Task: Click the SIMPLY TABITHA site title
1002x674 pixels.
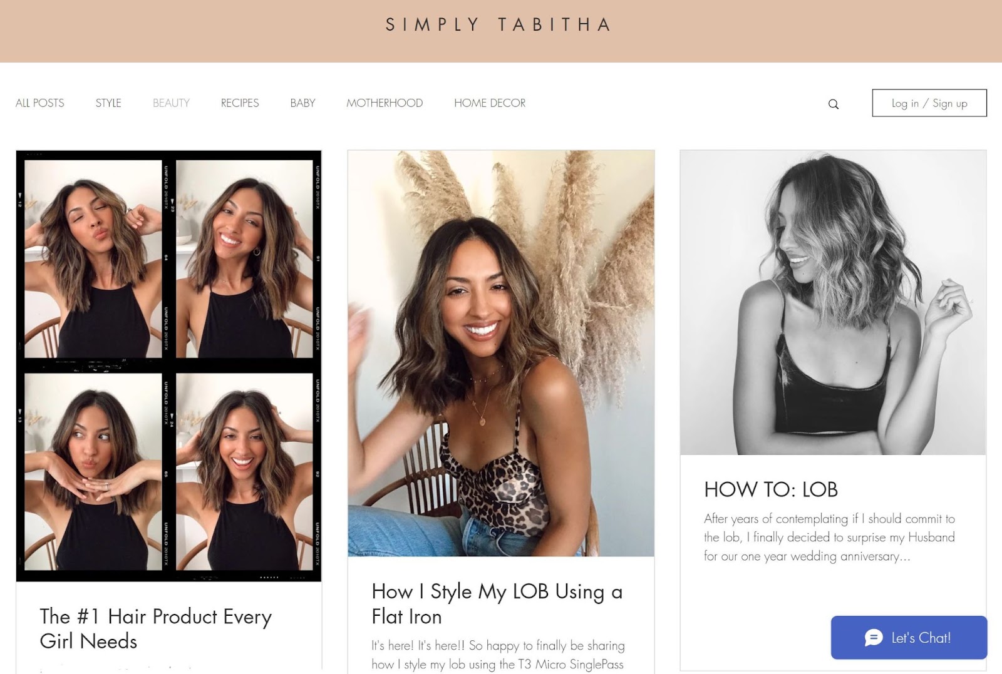Action: 498,24
